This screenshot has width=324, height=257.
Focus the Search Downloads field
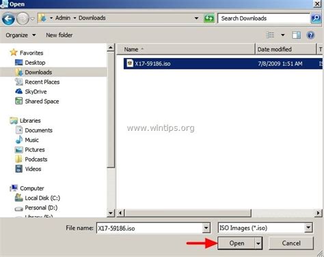coord(264,18)
